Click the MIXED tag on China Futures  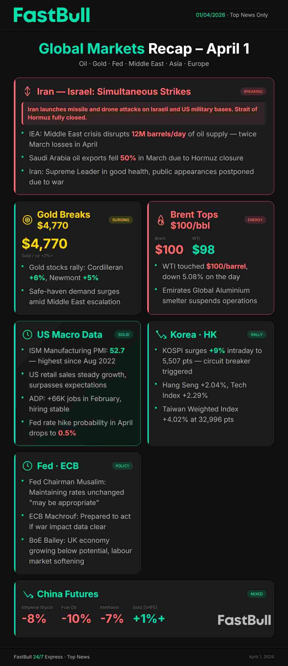257,594
